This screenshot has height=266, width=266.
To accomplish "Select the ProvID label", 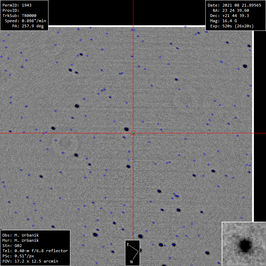I will 11,10.
